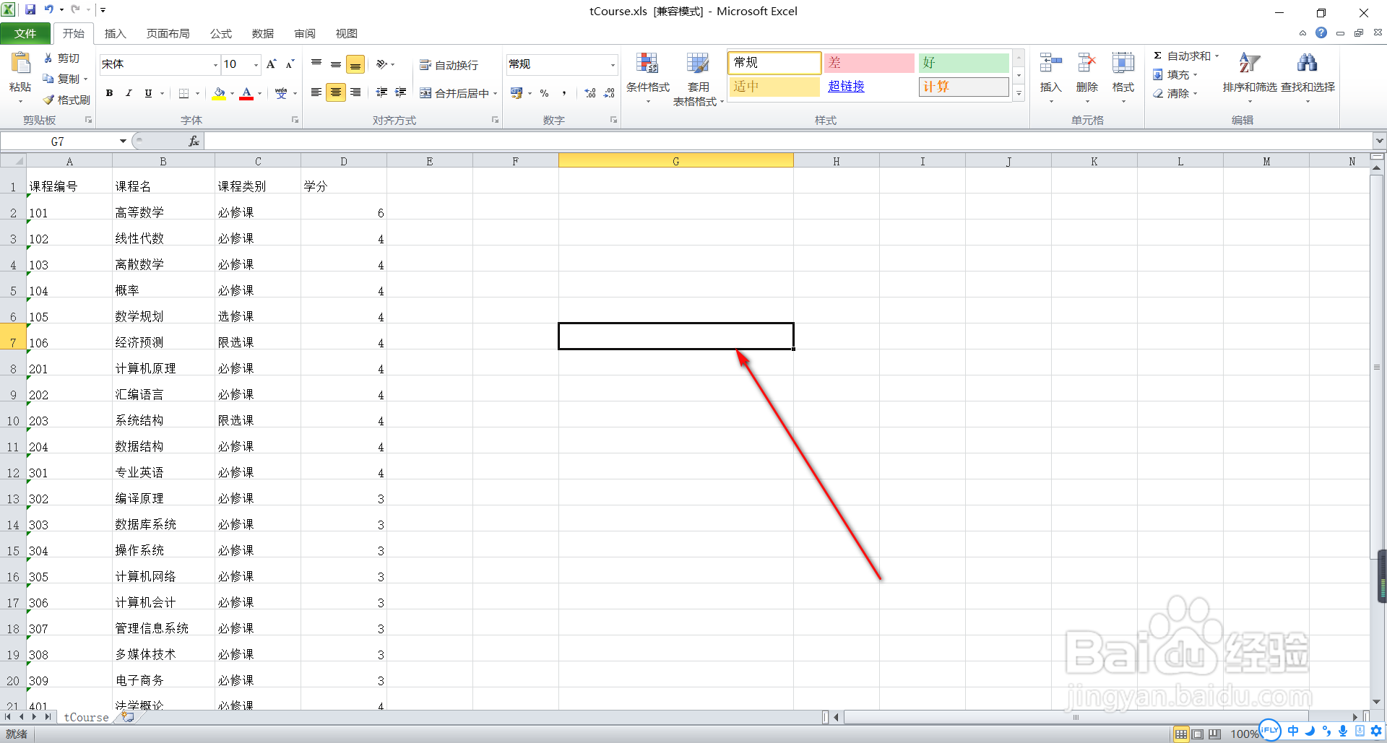Screen dimensions: 1387x743
Task: Click the Format cells (格式) icon
Action: (1123, 64)
